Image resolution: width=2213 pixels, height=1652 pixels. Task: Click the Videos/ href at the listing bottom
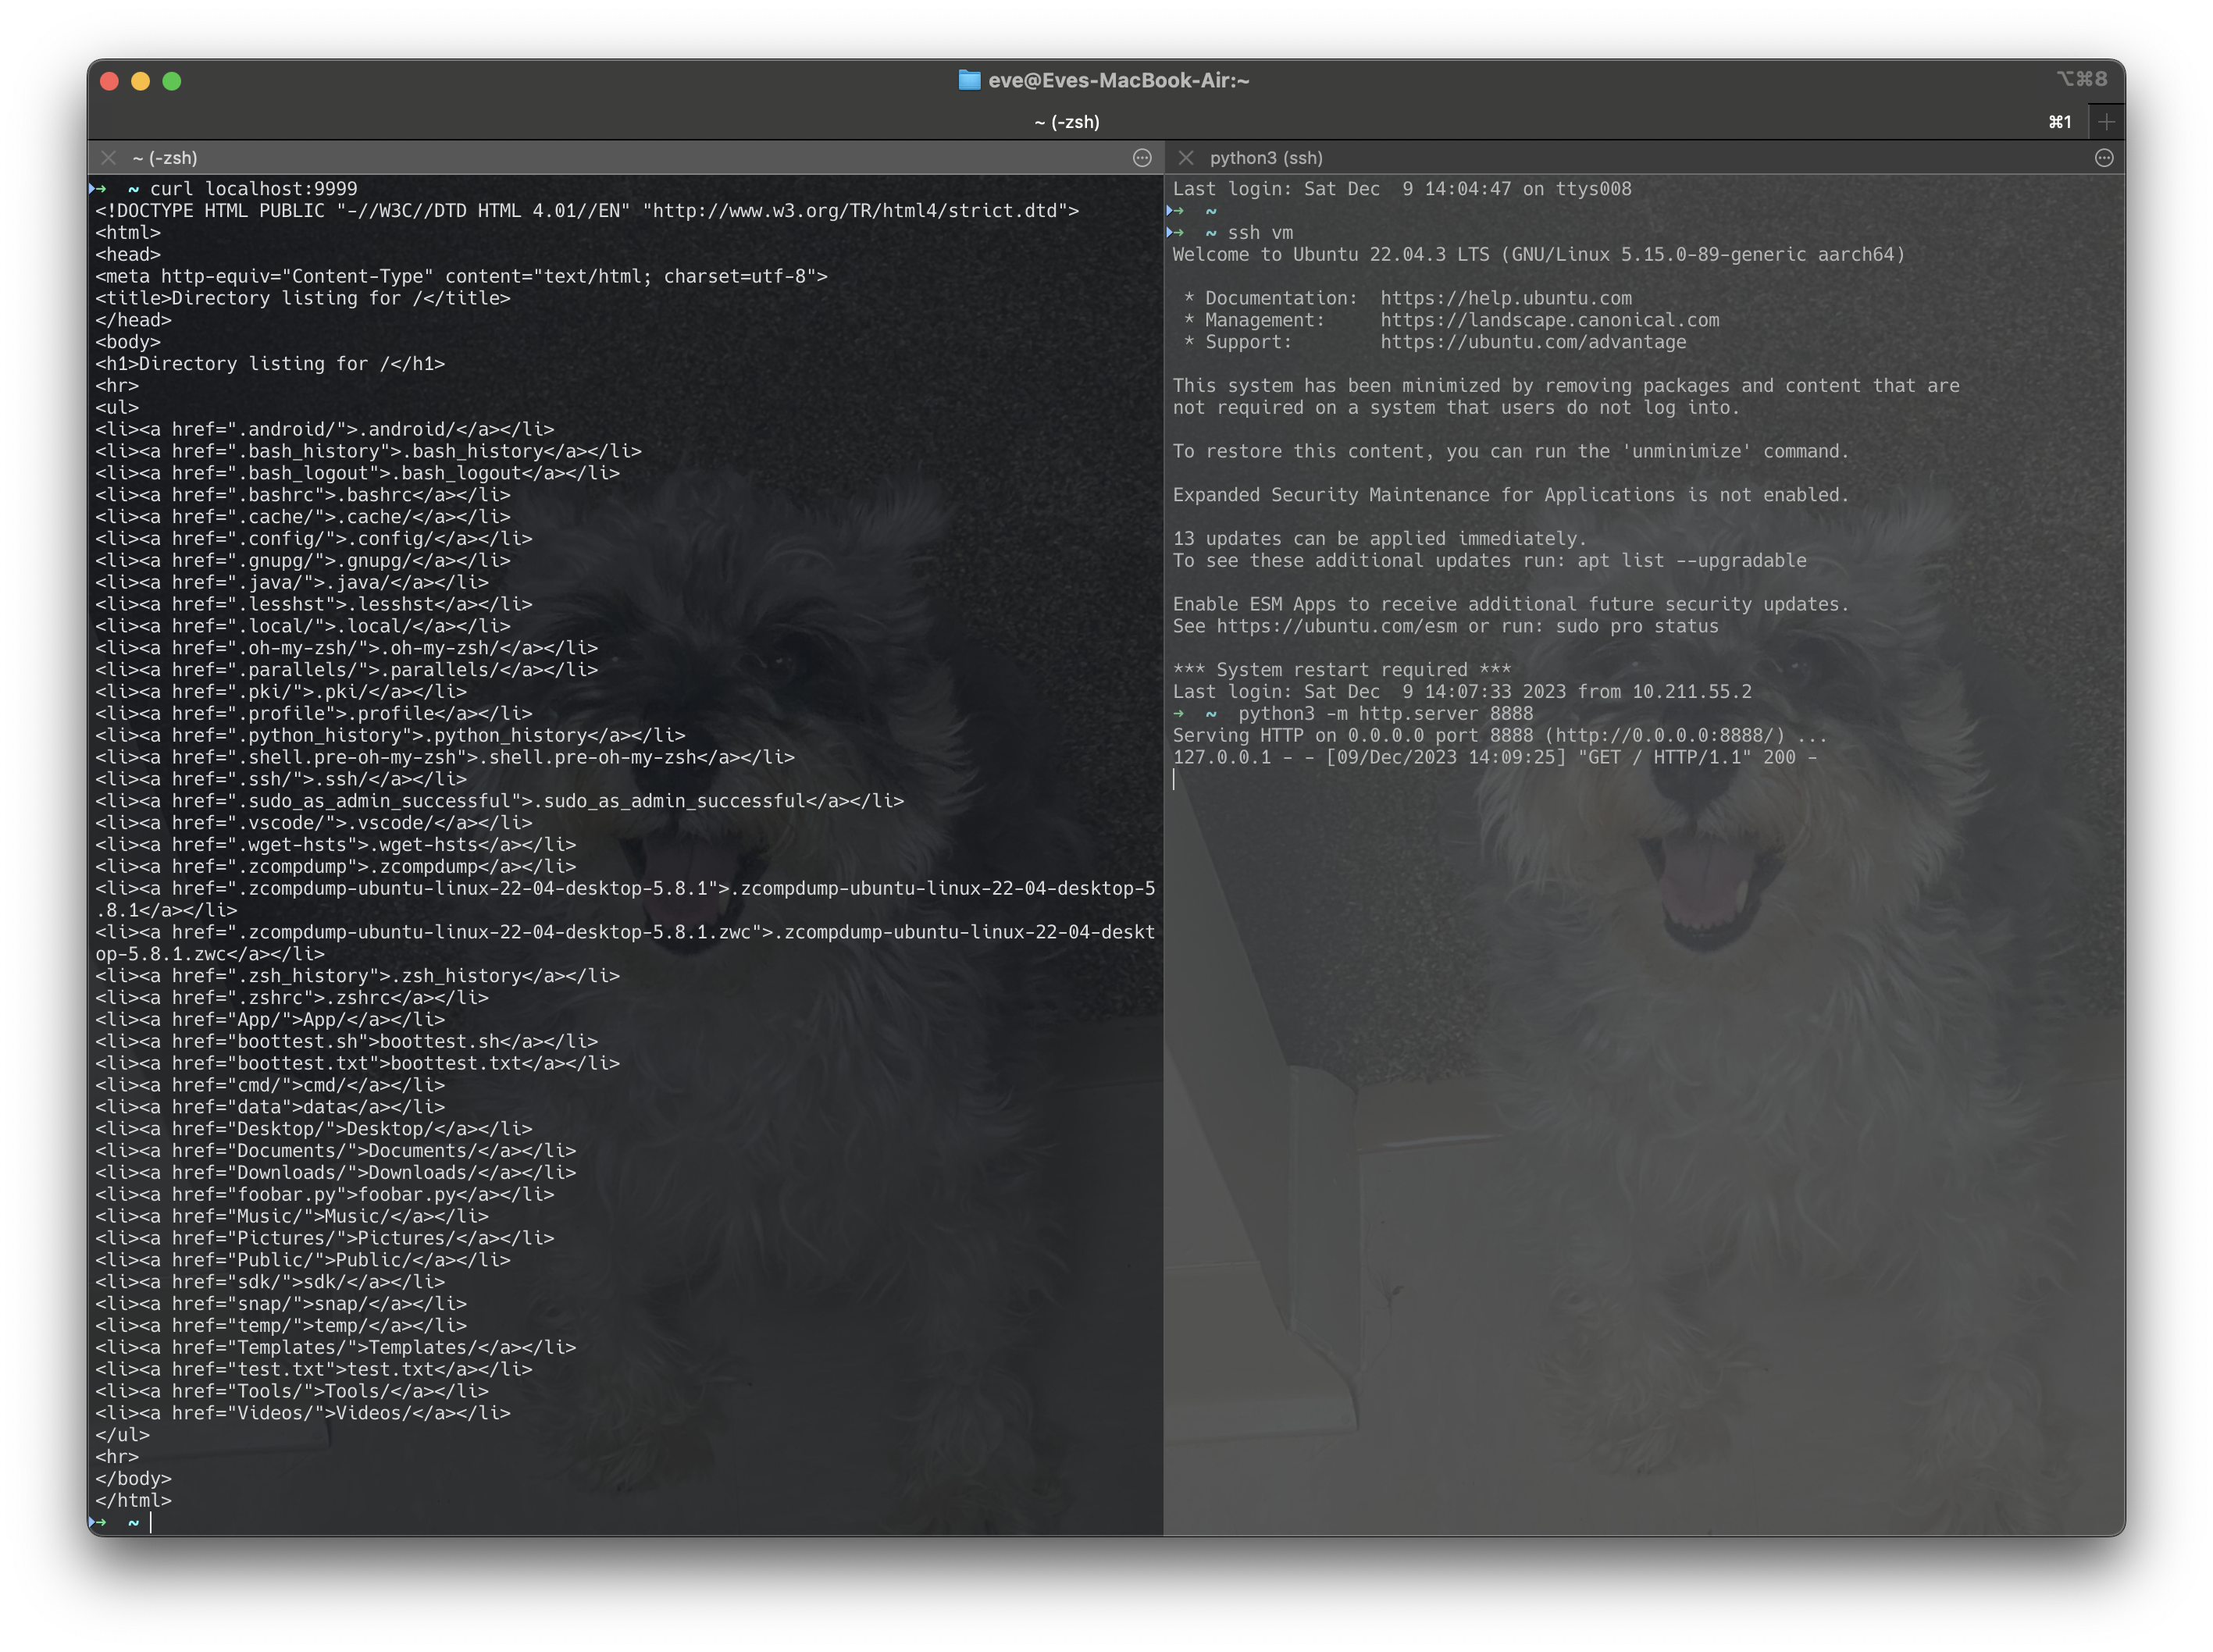coord(278,1413)
